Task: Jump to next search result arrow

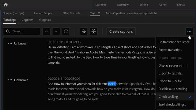Action: click(56, 31)
